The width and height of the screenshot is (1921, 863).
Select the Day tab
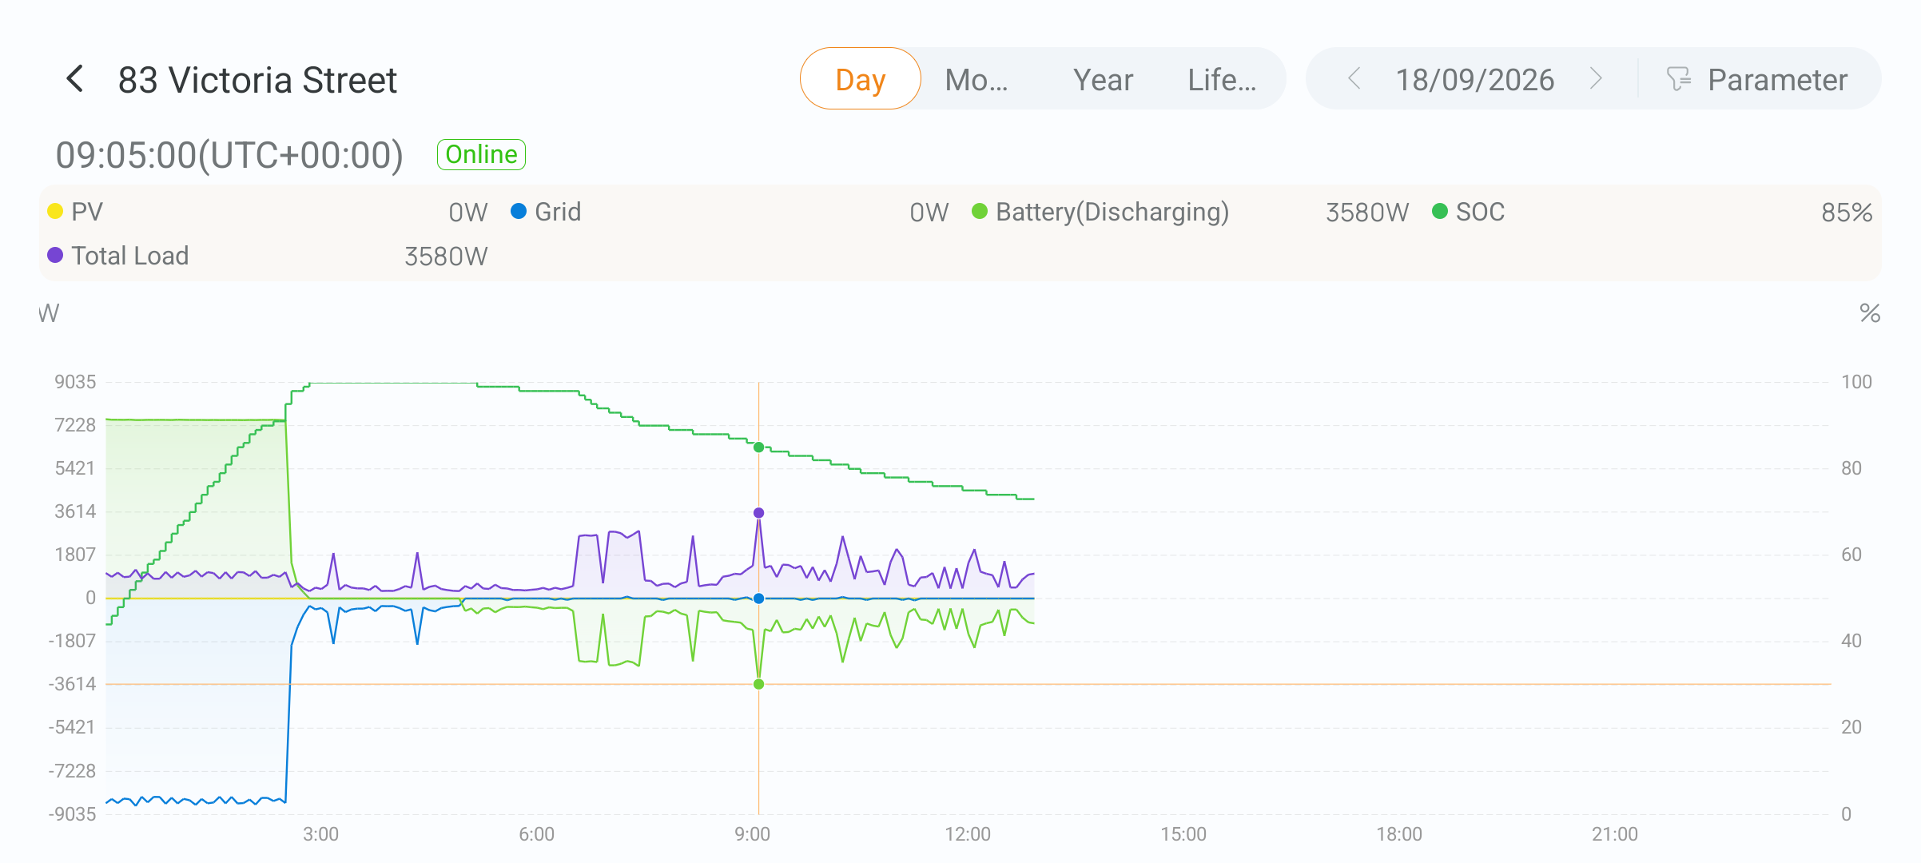(861, 79)
